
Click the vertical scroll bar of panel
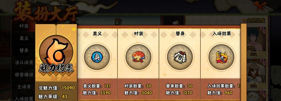(244, 62)
